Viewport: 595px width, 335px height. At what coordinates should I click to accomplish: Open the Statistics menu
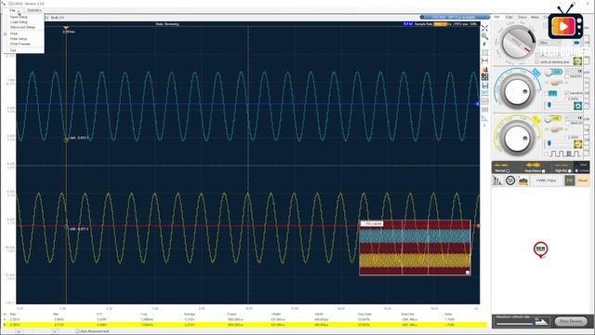tap(34, 10)
